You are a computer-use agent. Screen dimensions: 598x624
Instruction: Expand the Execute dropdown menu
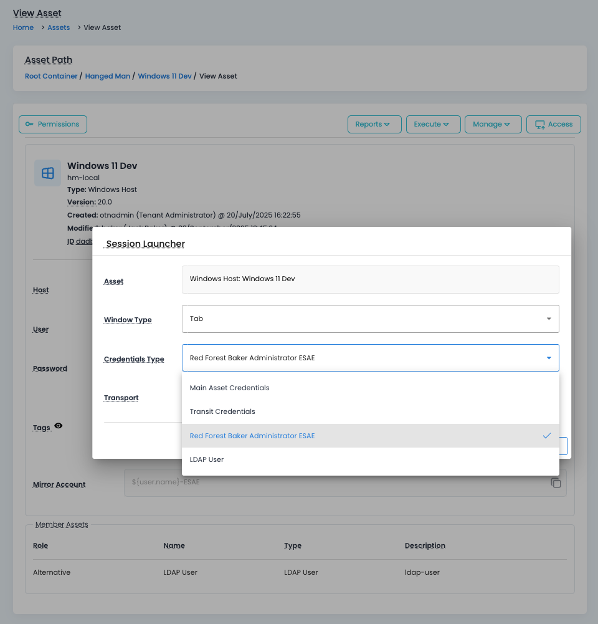tap(433, 124)
